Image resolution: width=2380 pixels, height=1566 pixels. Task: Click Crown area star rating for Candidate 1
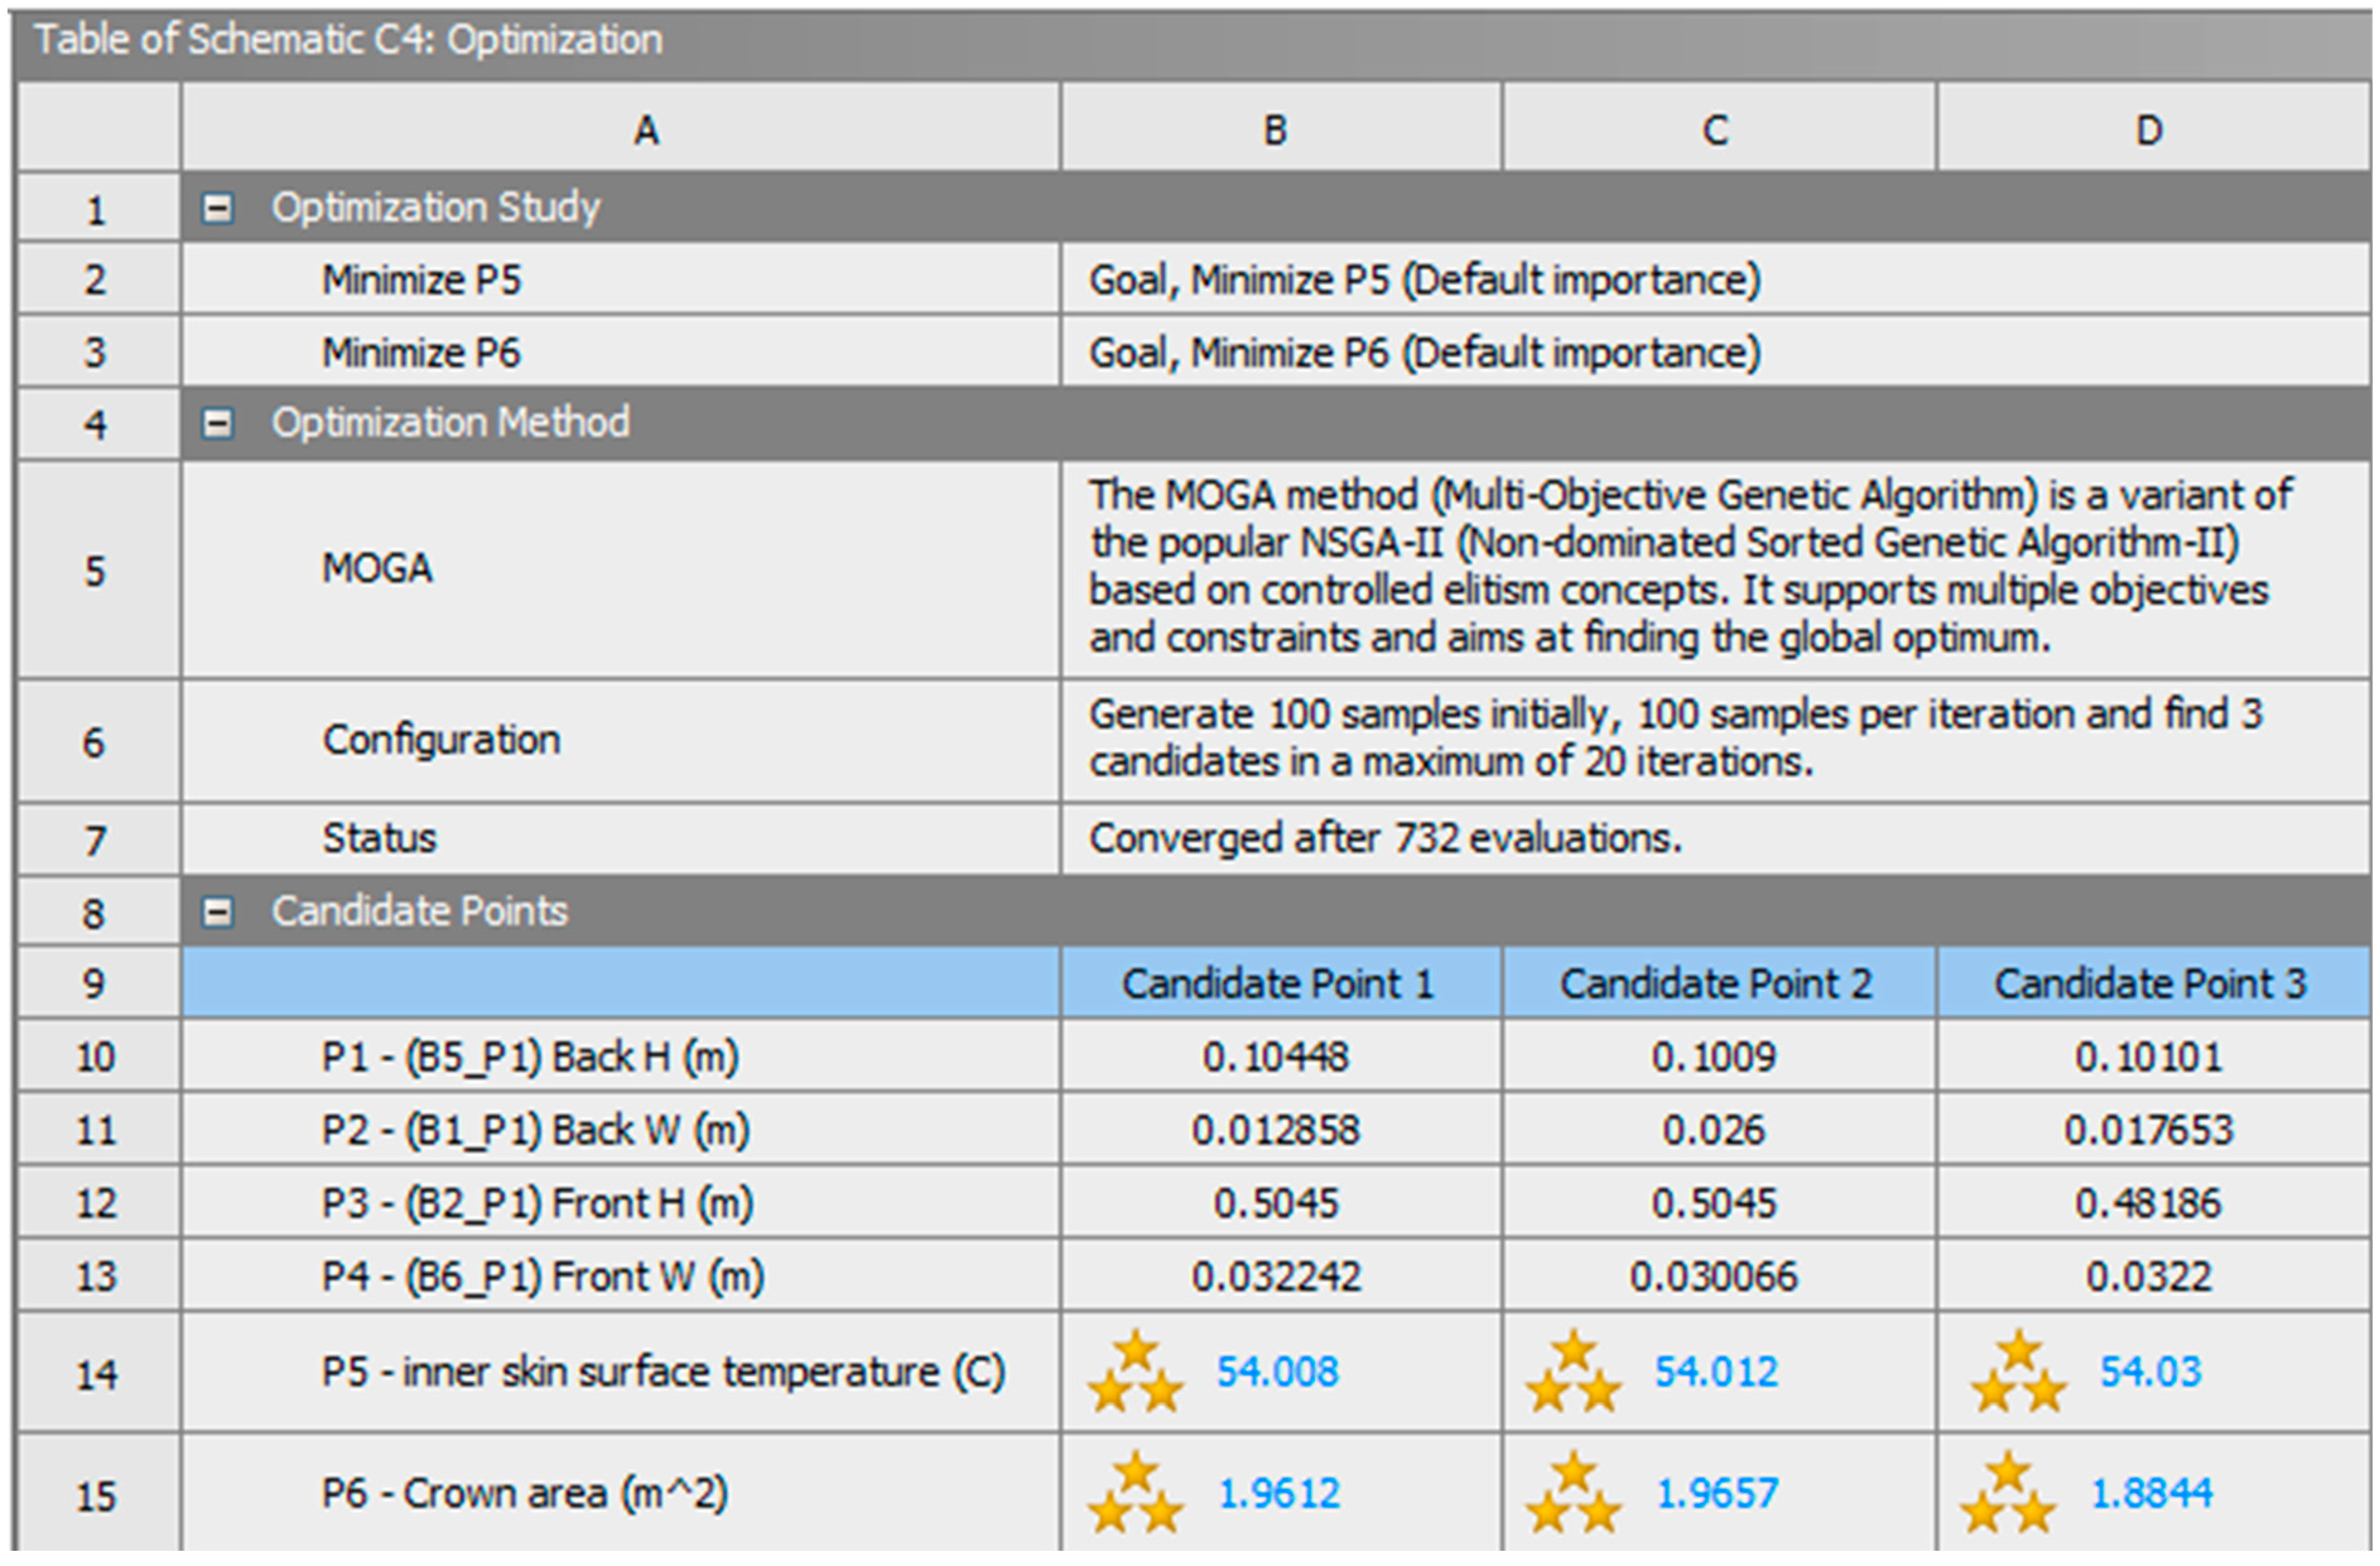(1136, 1494)
